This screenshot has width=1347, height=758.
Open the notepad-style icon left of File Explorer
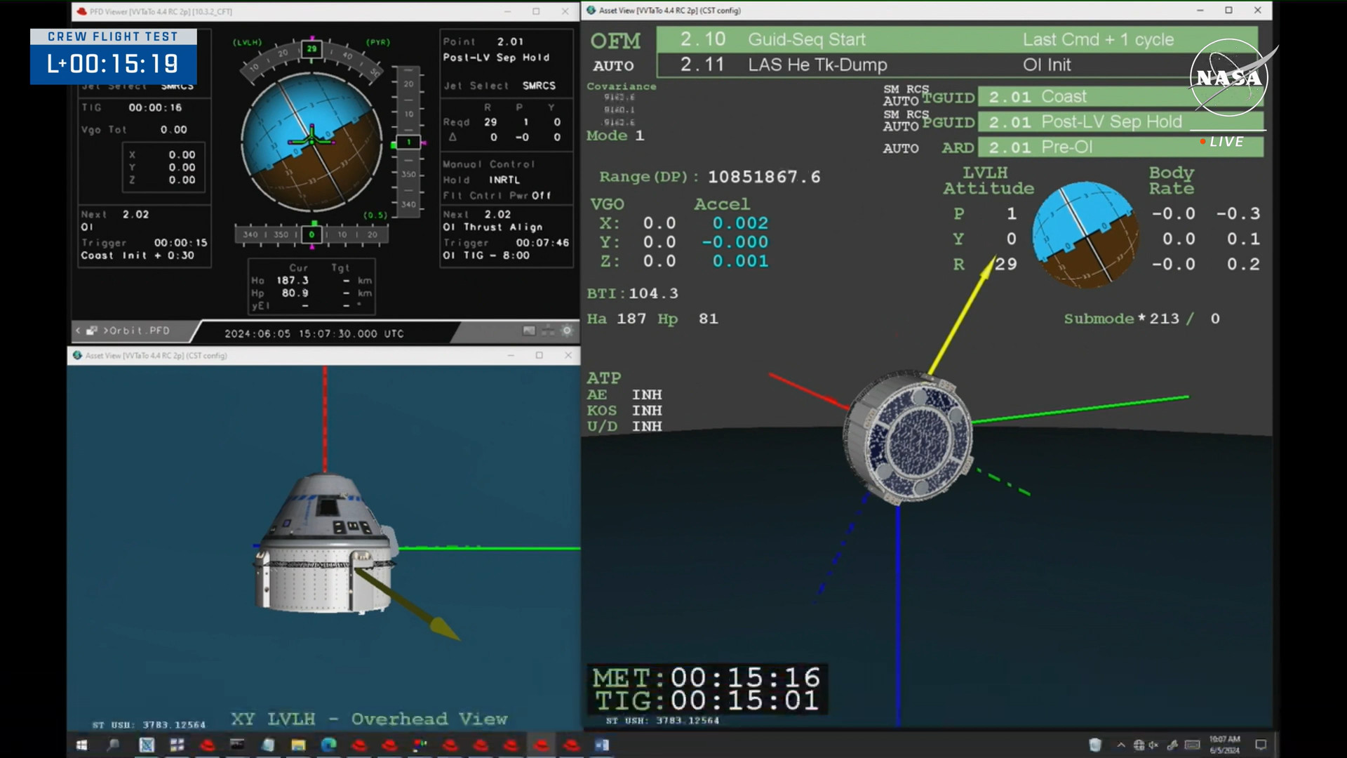click(x=268, y=745)
